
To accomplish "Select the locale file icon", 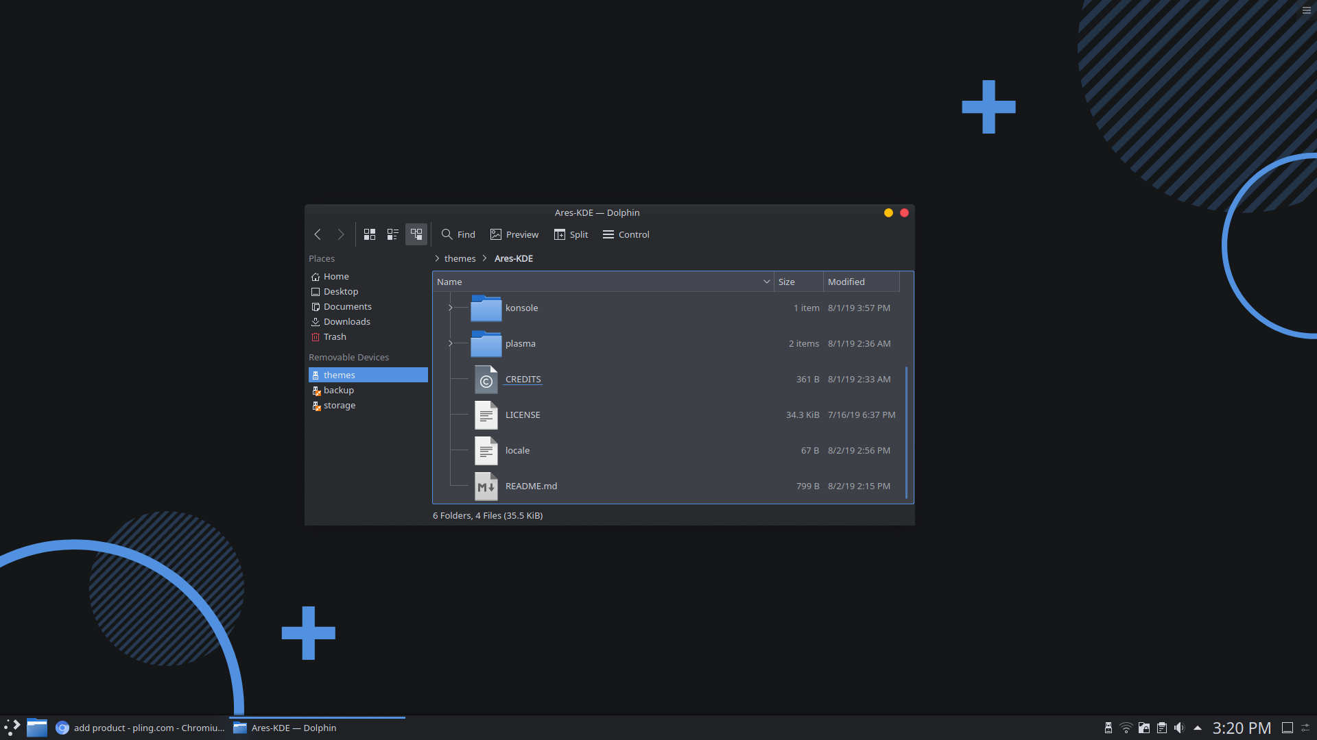I will (486, 451).
